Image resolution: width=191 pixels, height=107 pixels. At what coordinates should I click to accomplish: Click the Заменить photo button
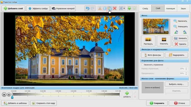coord(180,38)
